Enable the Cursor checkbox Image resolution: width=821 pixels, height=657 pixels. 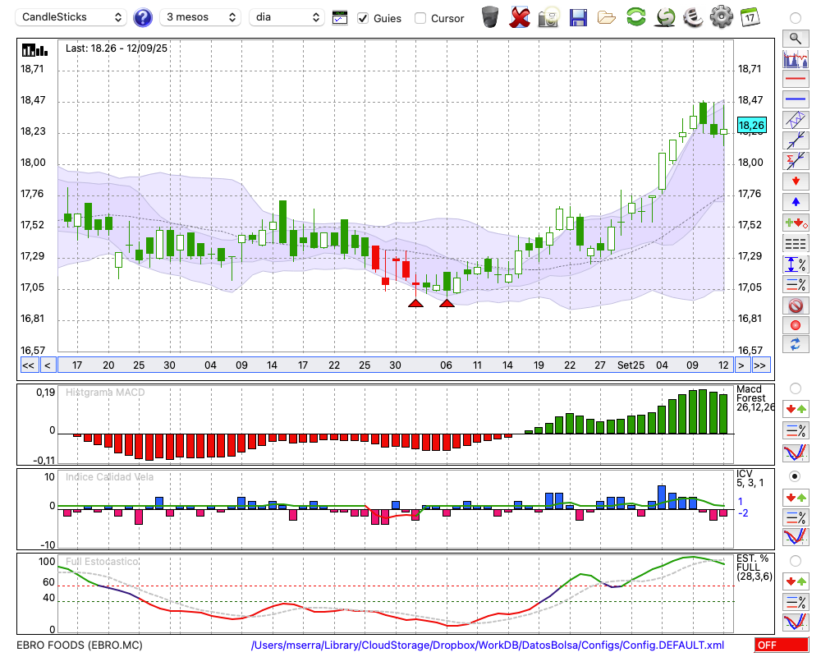point(420,18)
